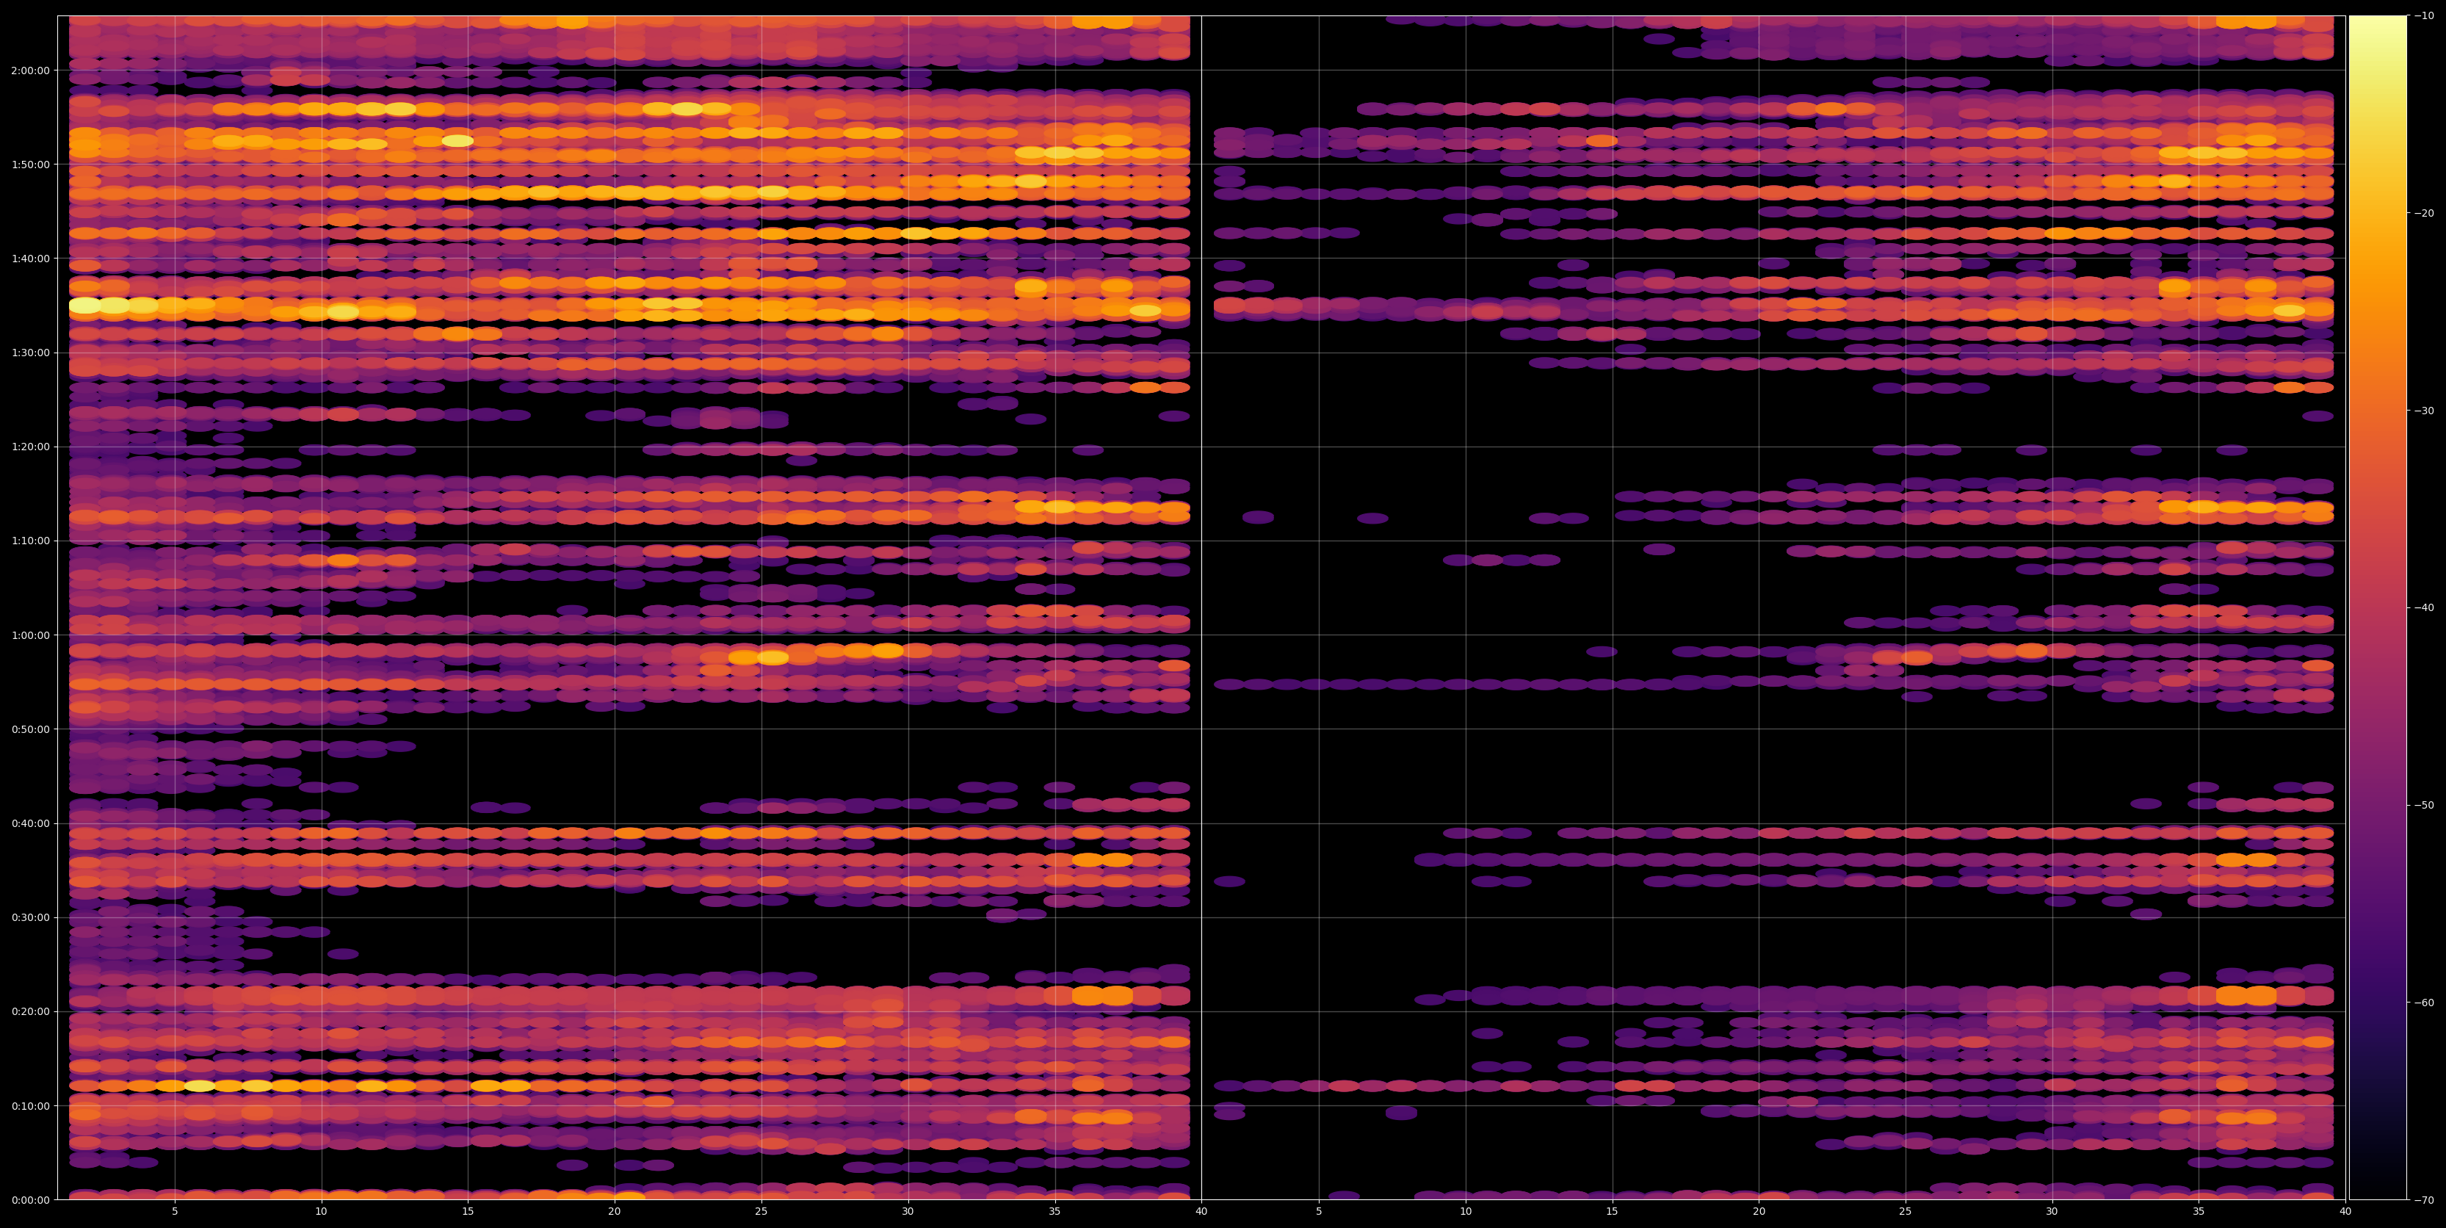
Task: Select the 0:10:00 y-axis label
Action: [x=30, y=1105]
